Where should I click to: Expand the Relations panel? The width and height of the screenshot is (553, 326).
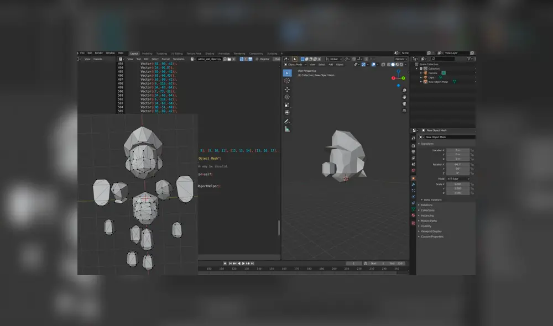click(427, 205)
